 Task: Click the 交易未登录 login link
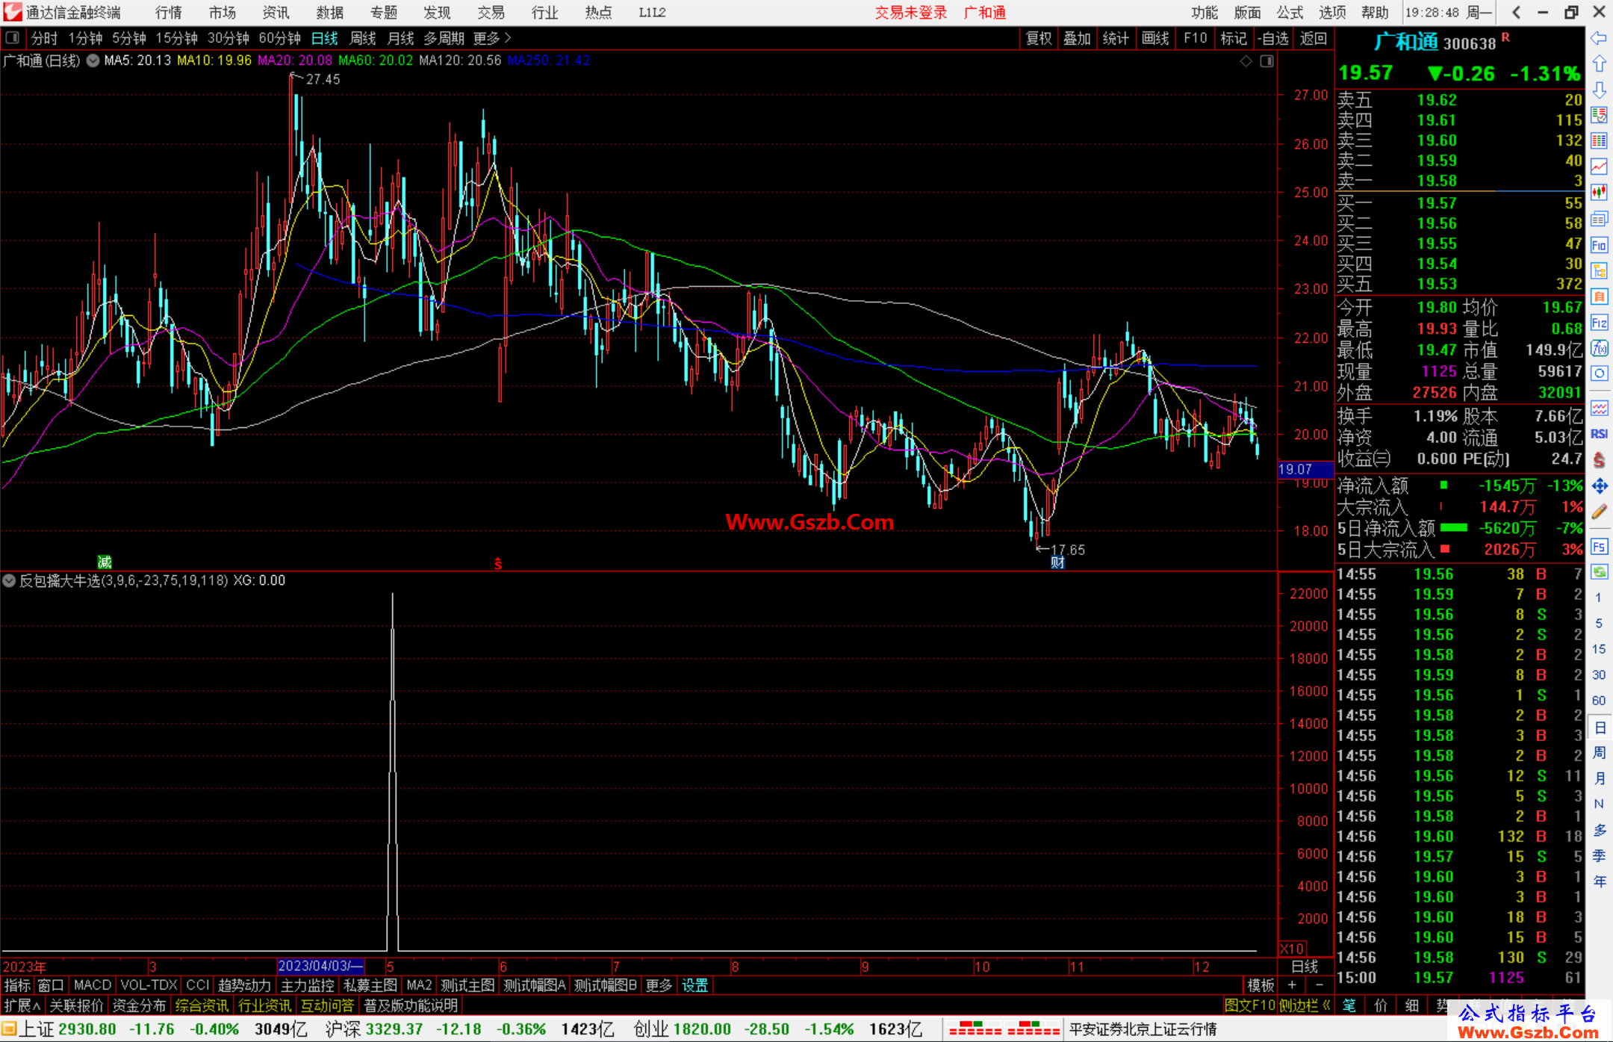[x=911, y=12]
